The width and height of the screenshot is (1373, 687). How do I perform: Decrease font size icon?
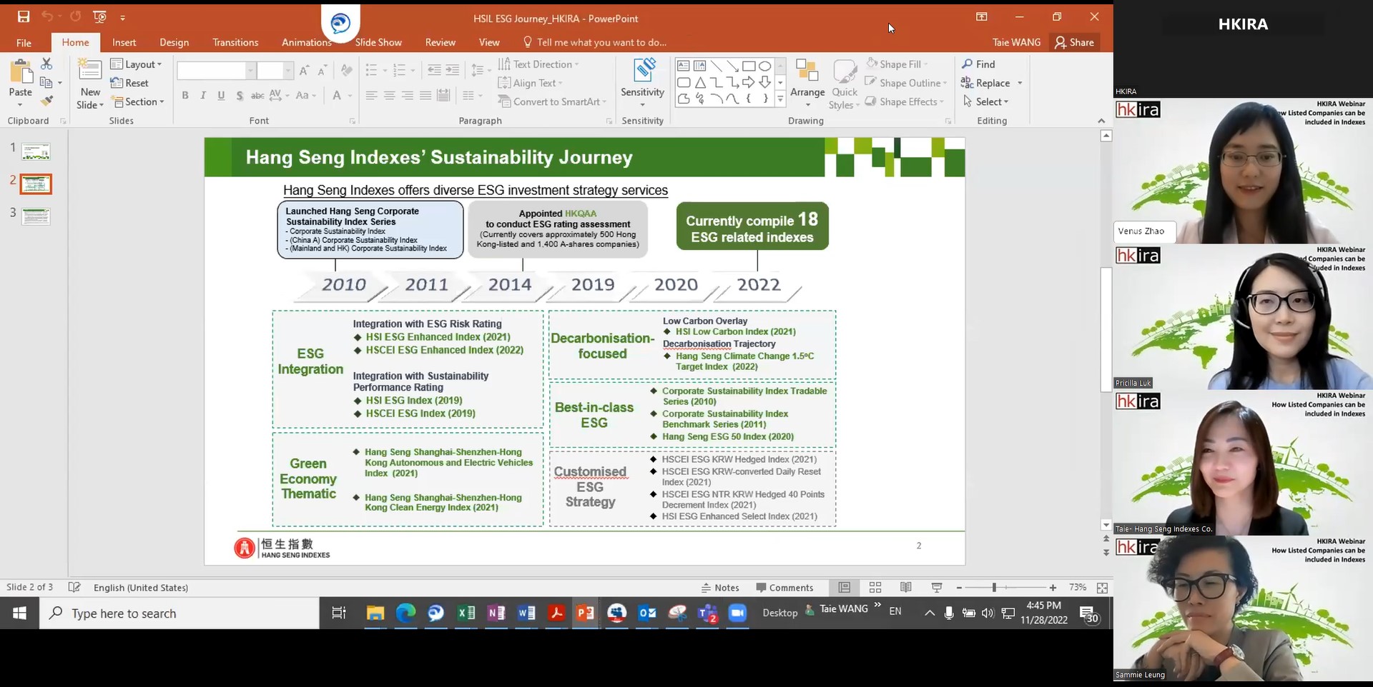[322, 70]
